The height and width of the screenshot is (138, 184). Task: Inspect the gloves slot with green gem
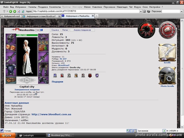(43, 48)
